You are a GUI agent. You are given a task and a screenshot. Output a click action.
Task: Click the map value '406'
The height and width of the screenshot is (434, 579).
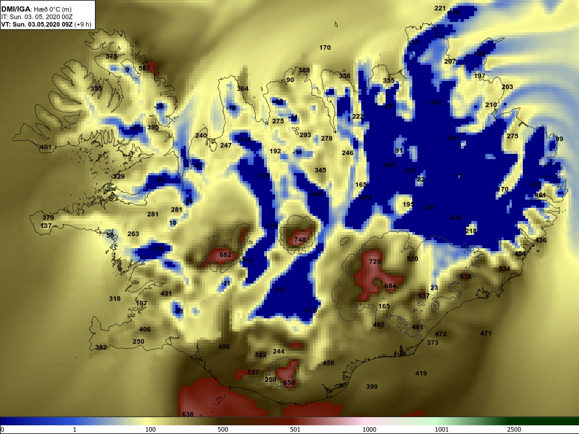click(145, 329)
